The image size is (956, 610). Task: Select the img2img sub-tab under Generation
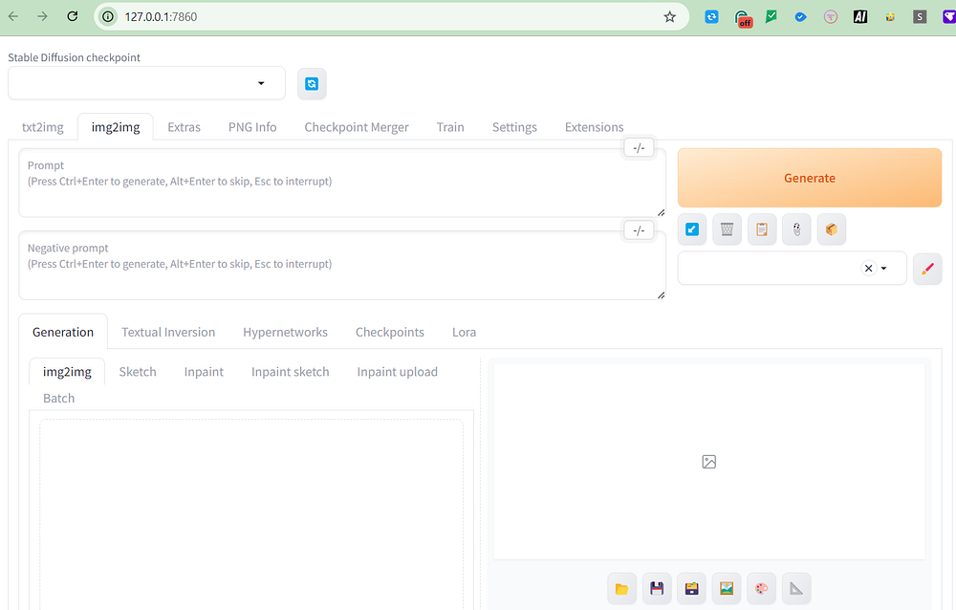point(67,372)
